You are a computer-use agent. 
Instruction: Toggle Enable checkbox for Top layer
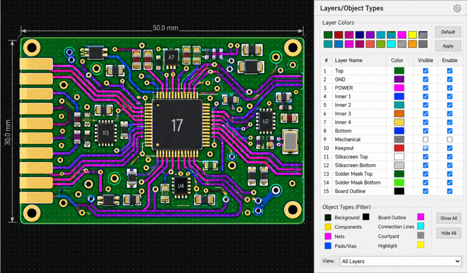click(x=450, y=71)
